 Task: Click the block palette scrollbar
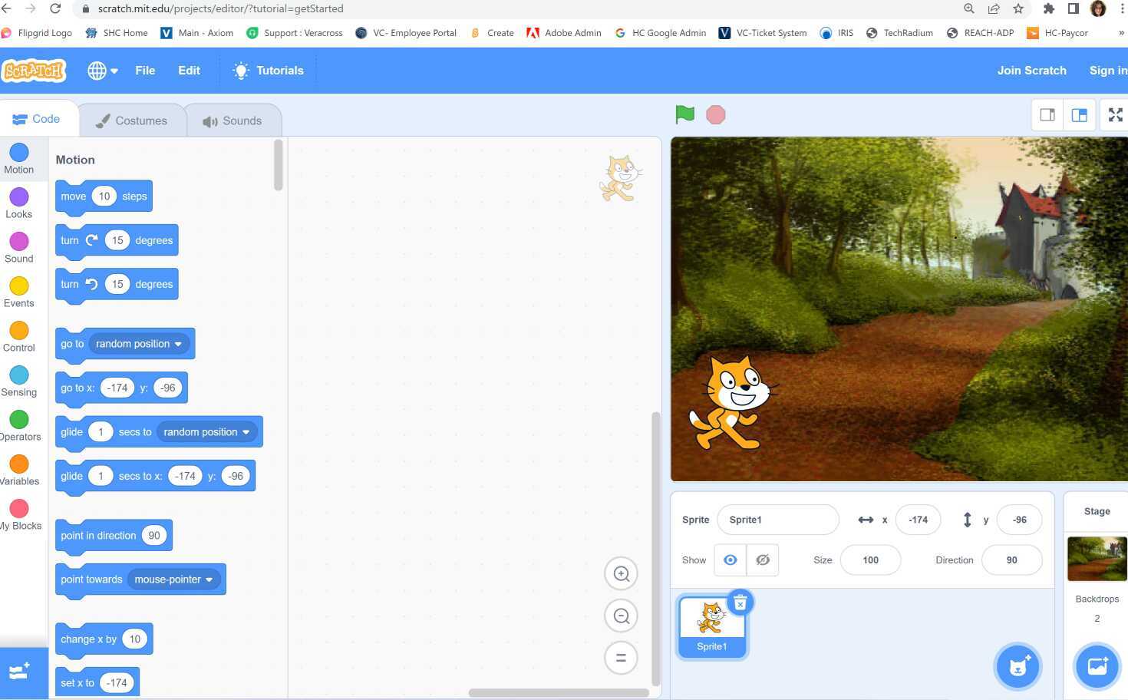pos(278,164)
